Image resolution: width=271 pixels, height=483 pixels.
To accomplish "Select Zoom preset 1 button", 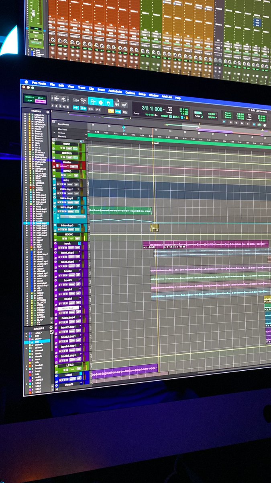I will 52,106.
